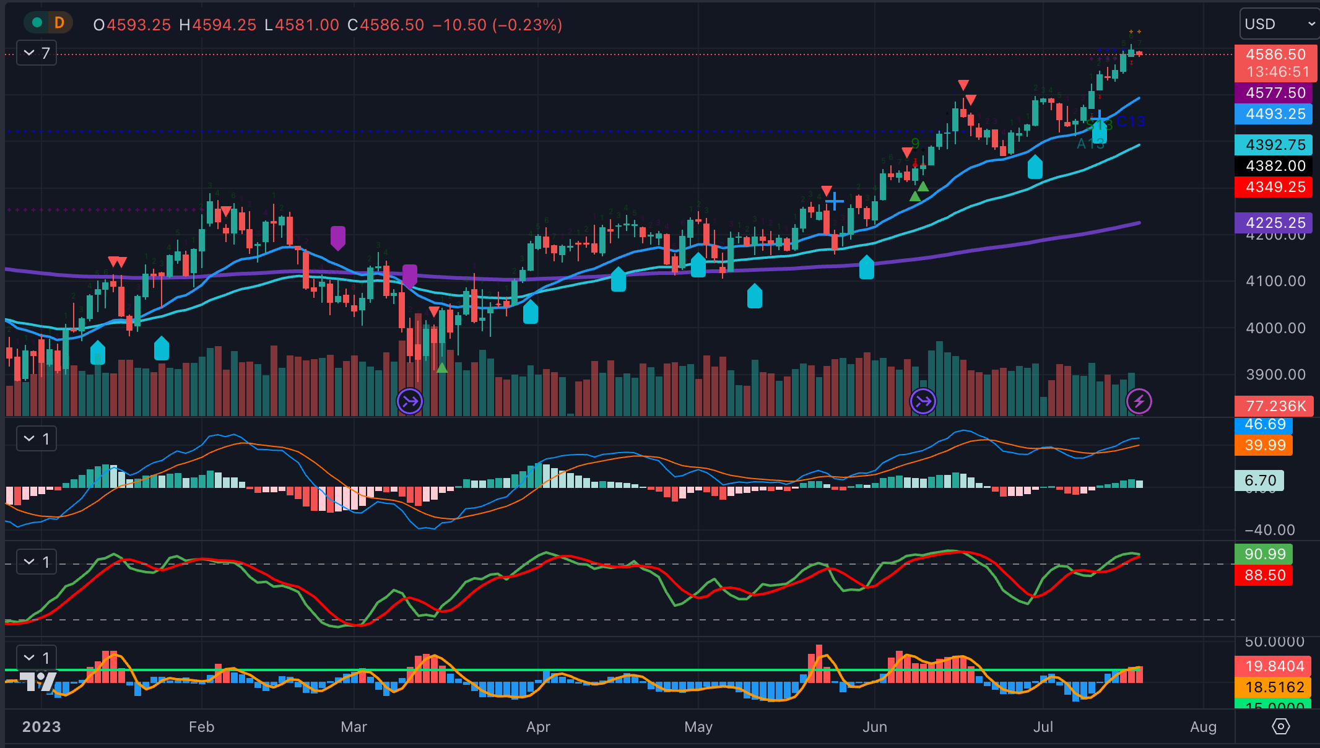
Task: Click the cyan buy marker in mid-January
Action: pyautogui.click(x=98, y=352)
